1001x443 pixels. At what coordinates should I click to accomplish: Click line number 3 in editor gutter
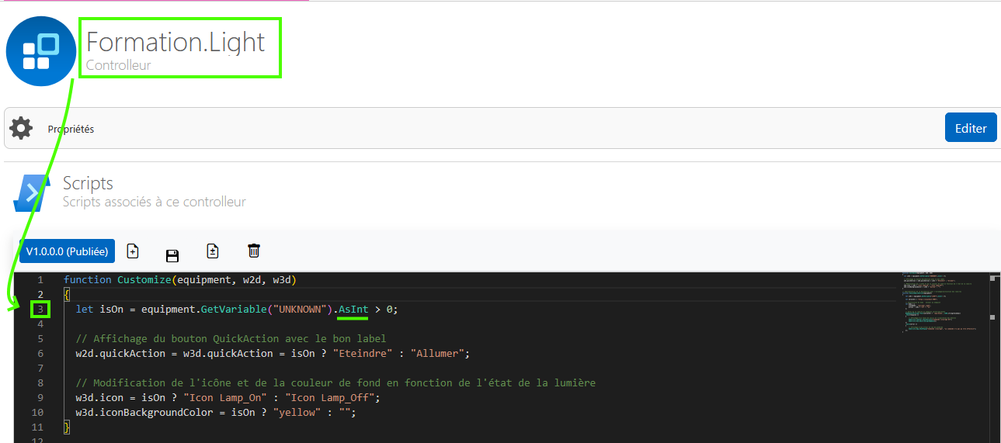(x=40, y=310)
